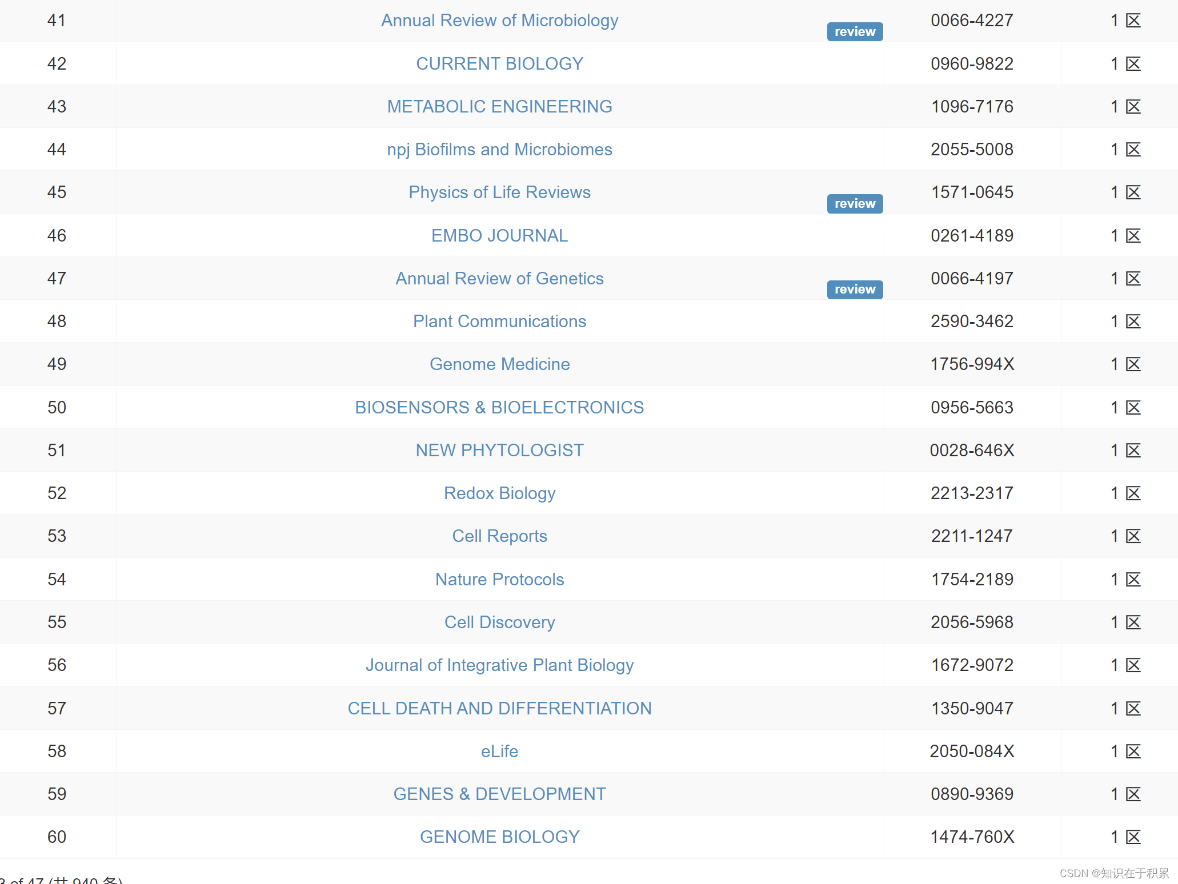Click the 区 icon in Genome Medicine row

(x=1133, y=364)
